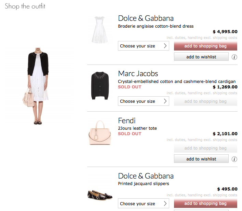242x211 pixels.
Task: Open the Crystal-embellished cardigan product title
Action: (x=177, y=81)
